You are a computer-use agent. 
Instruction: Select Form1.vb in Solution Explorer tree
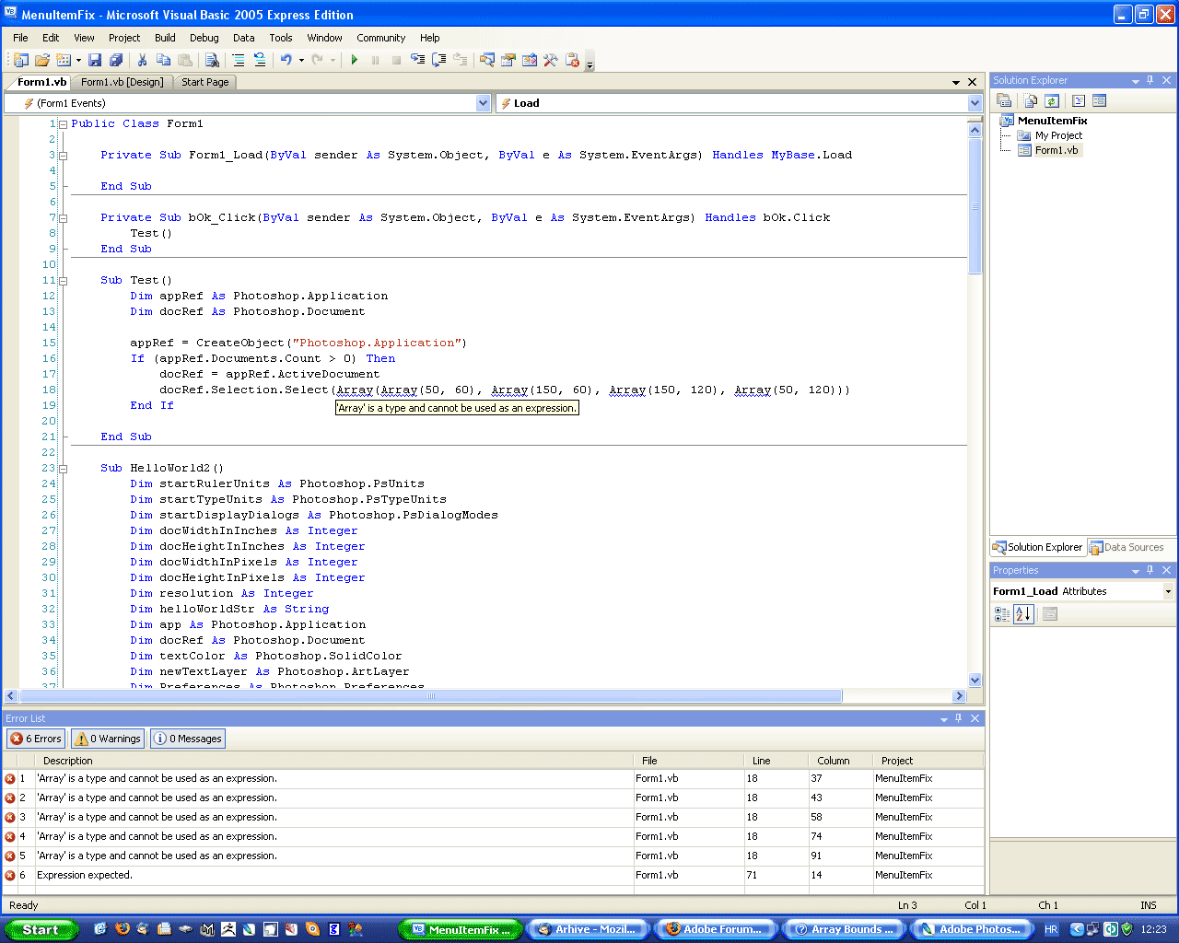tap(1056, 150)
